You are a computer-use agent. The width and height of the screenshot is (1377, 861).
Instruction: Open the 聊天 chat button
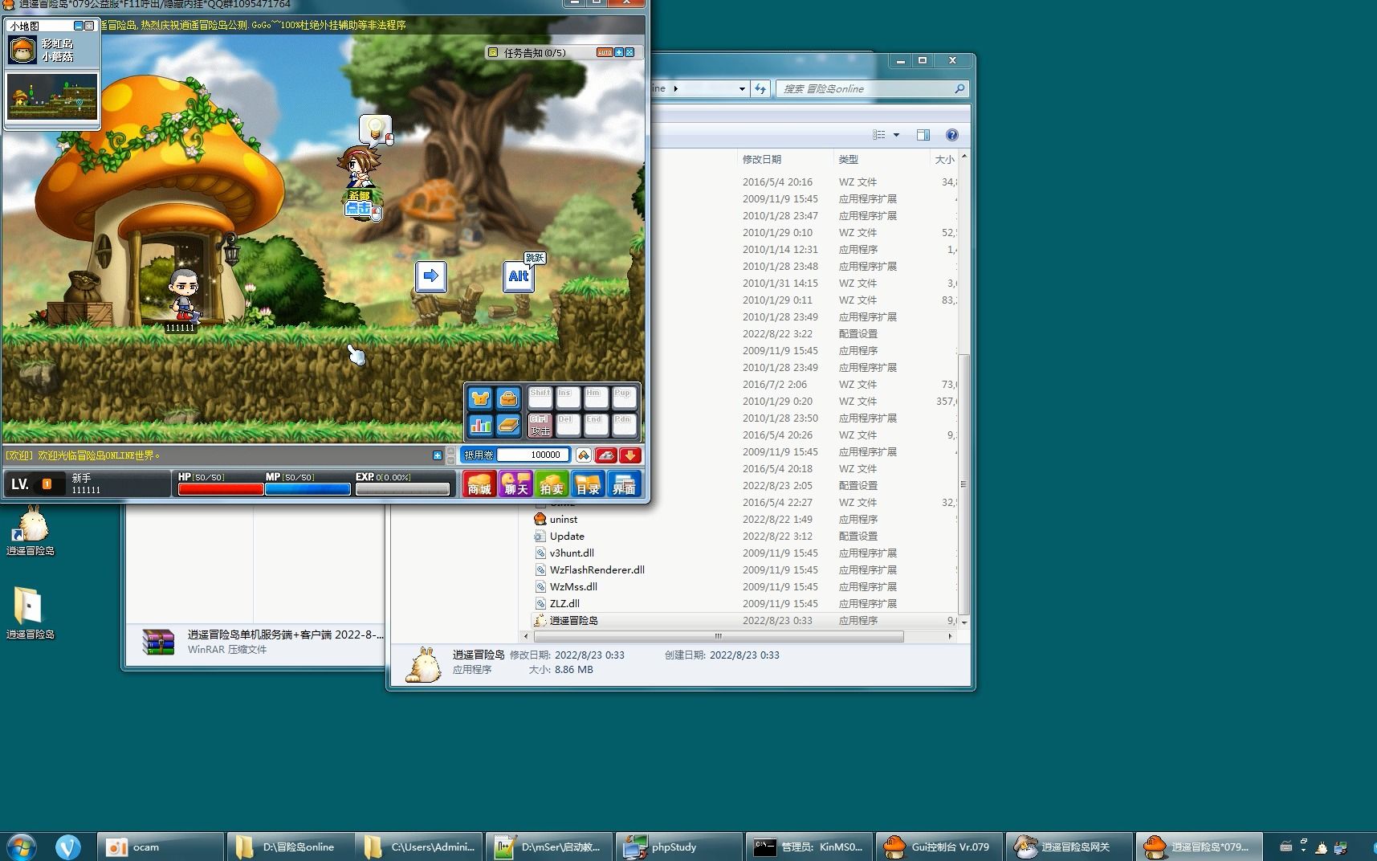(515, 484)
